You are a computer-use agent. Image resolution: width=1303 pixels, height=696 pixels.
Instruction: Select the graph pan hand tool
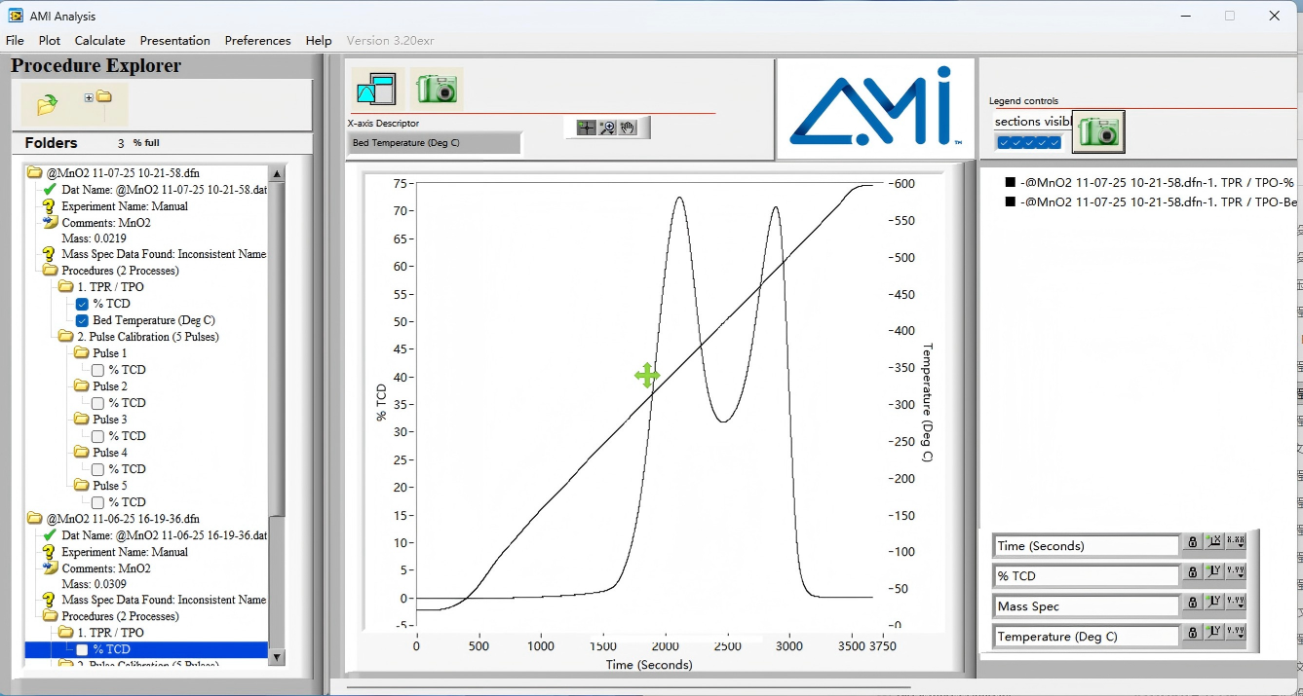[627, 128]
